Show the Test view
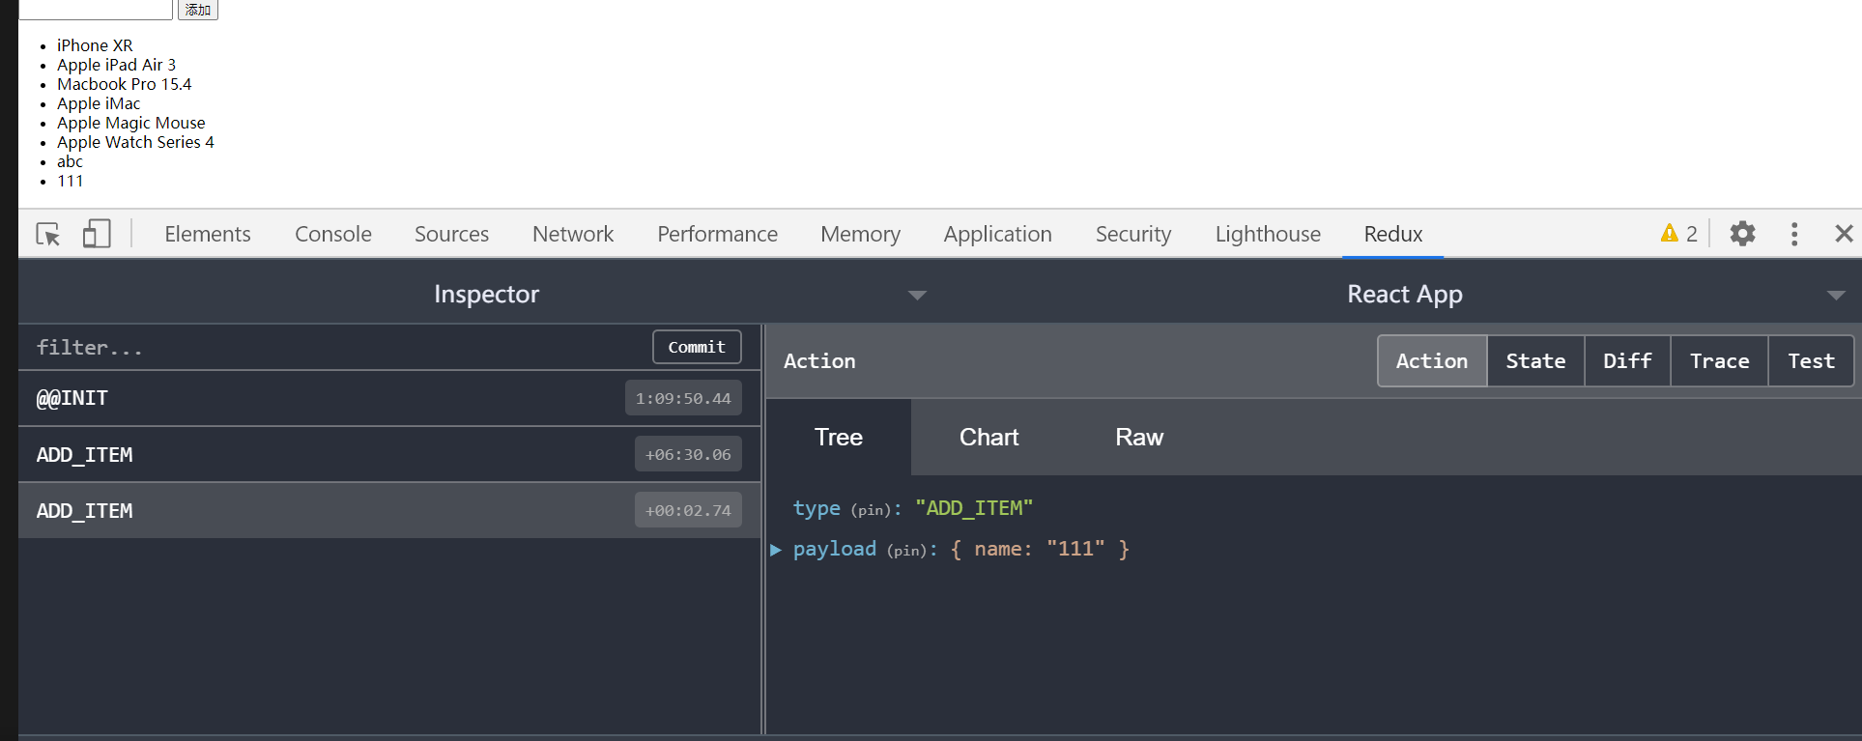This screenshot has height=741, width=1862. point(1811,361)
